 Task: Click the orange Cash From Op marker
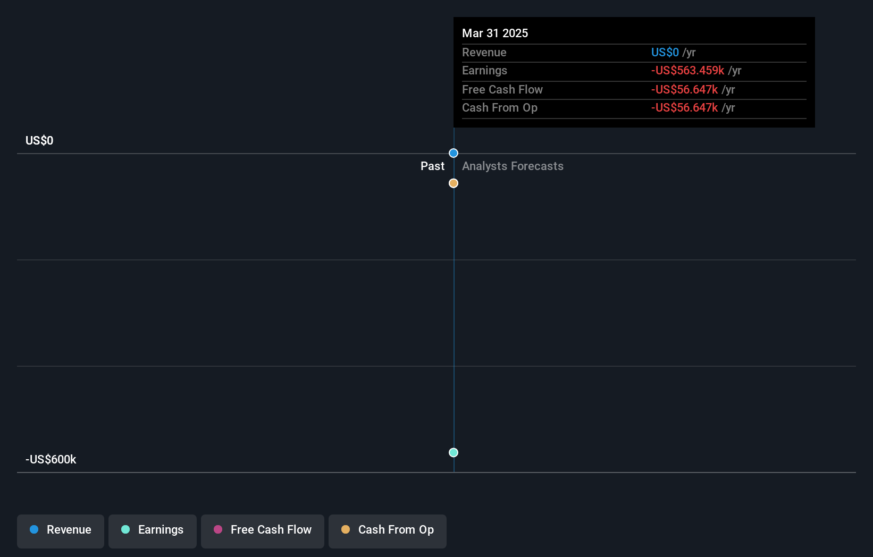[453, 183]
